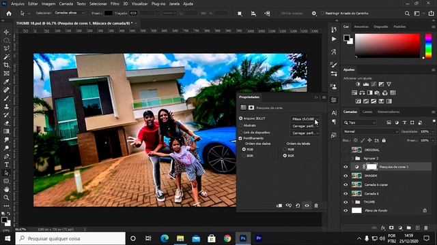Add a Brightness/Contrast adjustment
The width and height of the screenshot is (437, 245).
click(358, 84)
